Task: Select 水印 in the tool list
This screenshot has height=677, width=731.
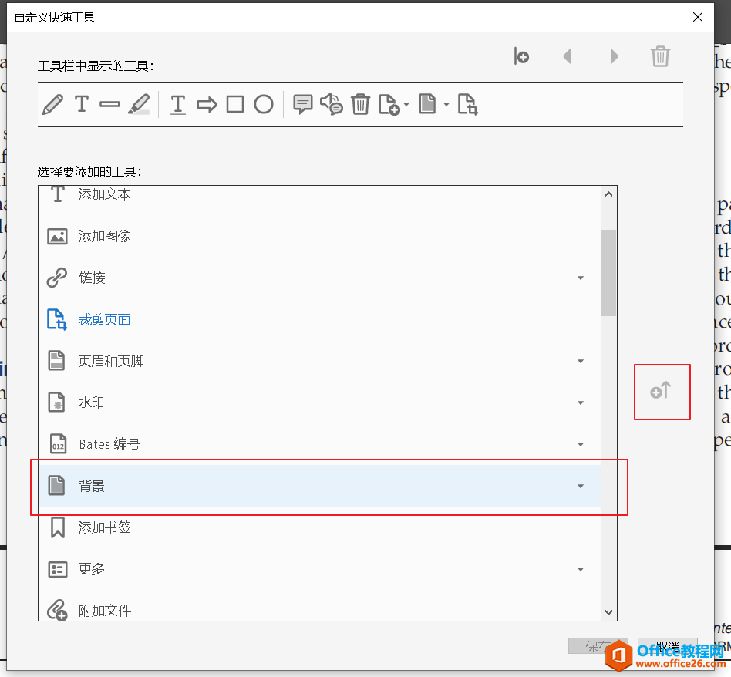Action: pyautogui.click(x=320, y=402)
